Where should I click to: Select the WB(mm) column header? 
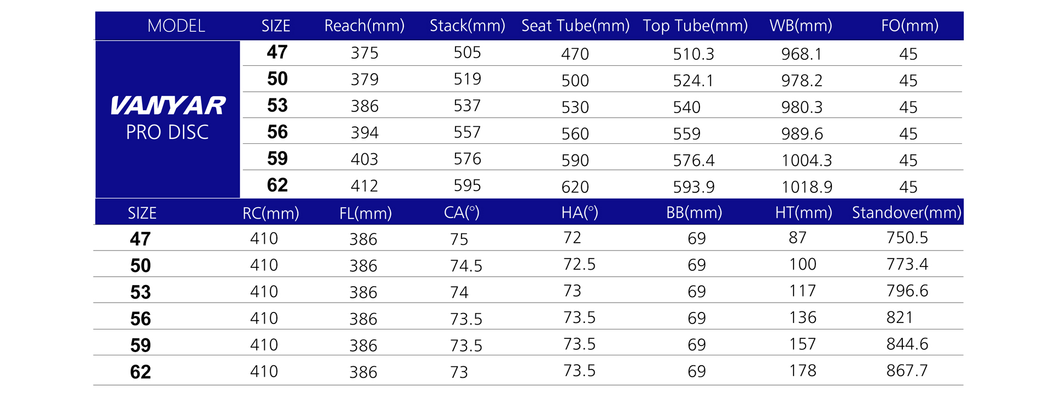tap(801, 26)
